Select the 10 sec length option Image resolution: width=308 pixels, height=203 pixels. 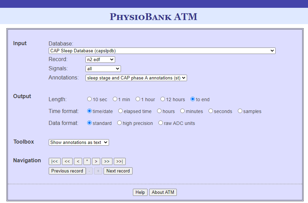pyautogui.click(x=89, y=99)
